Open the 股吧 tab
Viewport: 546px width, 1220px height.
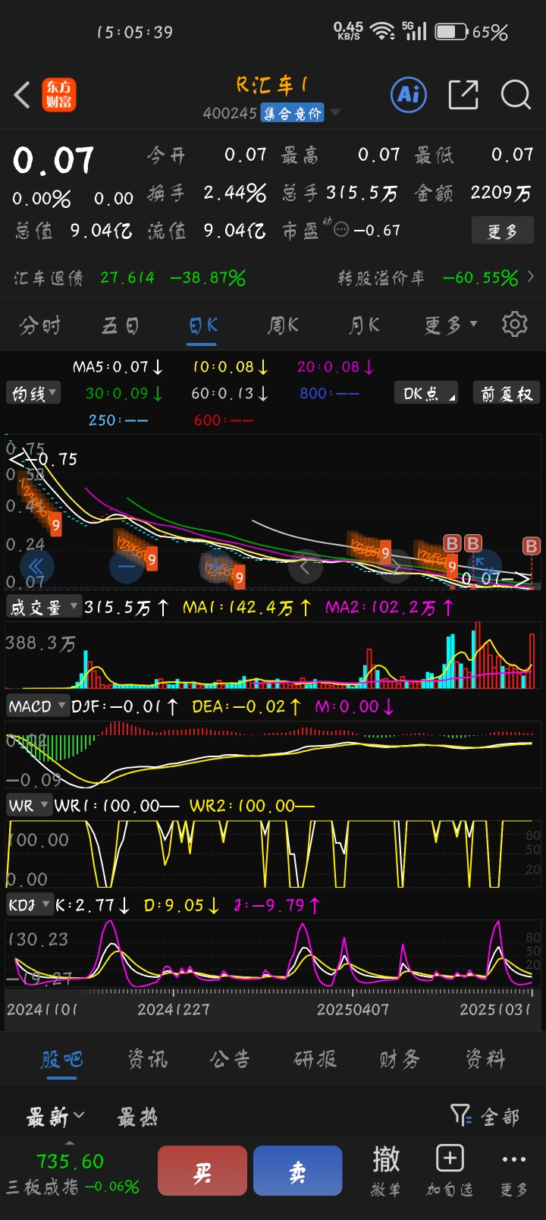(61, 1058)
